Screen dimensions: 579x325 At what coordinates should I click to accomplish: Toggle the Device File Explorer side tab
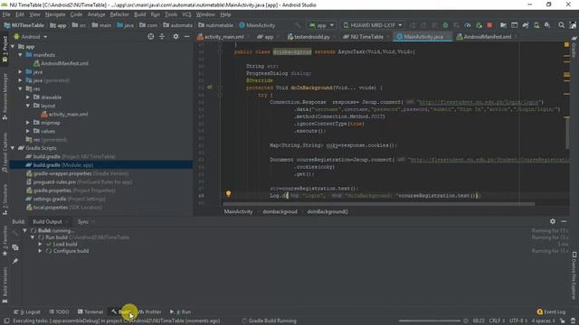click(574, 275)
